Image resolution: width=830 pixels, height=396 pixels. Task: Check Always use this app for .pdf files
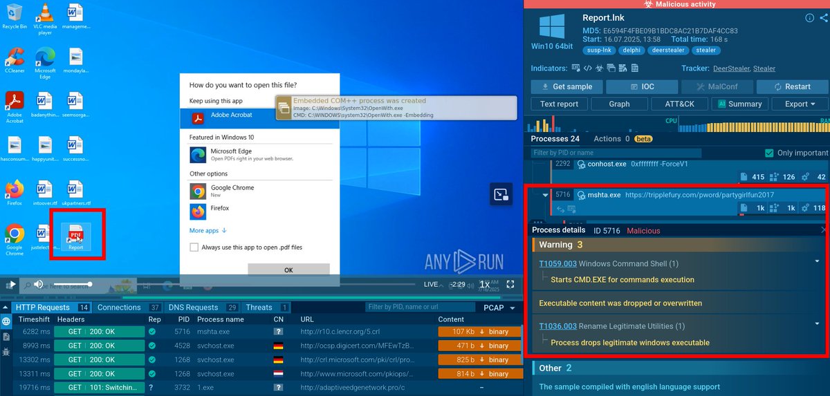coord(194,247)
